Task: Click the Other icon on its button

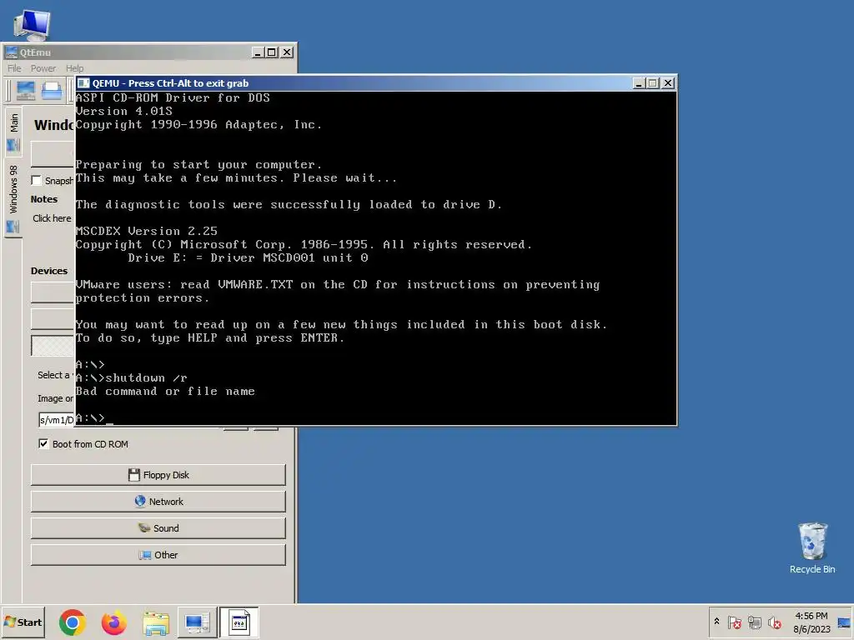Action: coord(145,554)
